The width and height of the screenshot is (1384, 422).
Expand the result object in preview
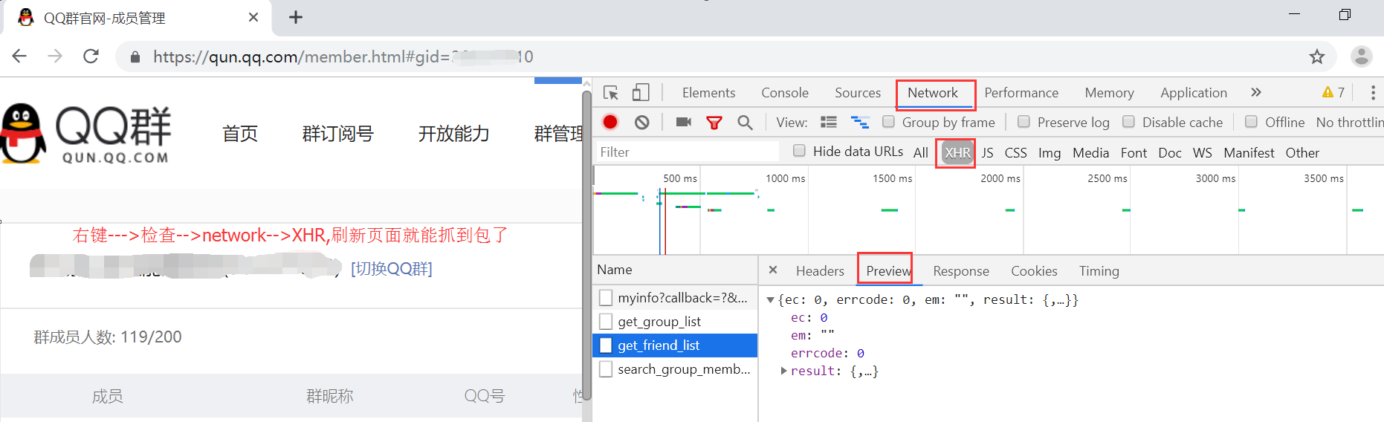tap(783, 371)
